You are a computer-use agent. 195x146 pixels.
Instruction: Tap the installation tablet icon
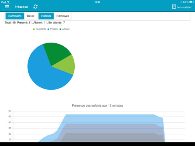click(x=174, y=6)
